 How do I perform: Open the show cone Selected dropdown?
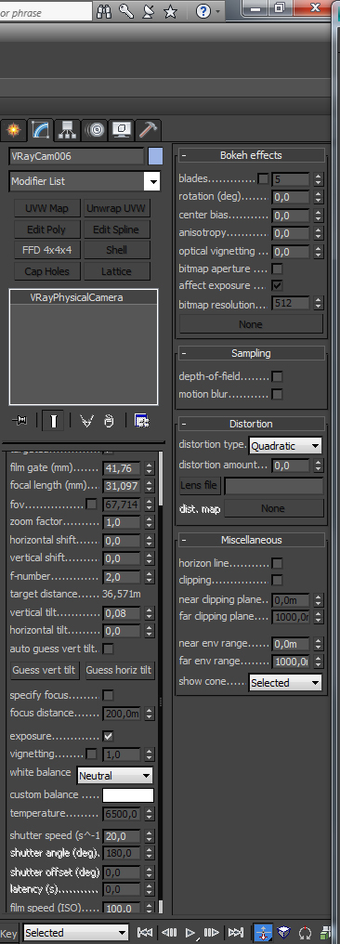tap(285, 683)
